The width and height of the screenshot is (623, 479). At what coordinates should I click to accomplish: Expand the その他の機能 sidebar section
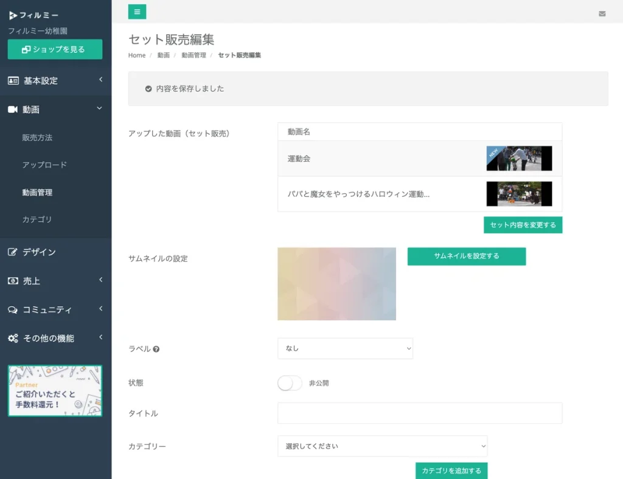pyautogui.click(x=55, y=338)
